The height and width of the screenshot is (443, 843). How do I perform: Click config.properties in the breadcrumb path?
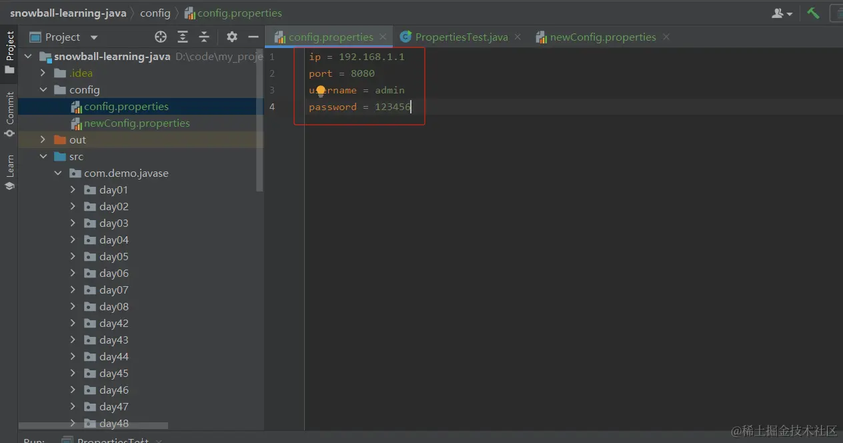(233, 13)
